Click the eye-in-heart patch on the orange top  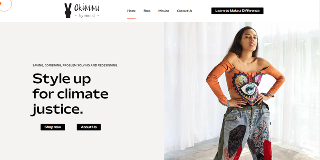248,87
